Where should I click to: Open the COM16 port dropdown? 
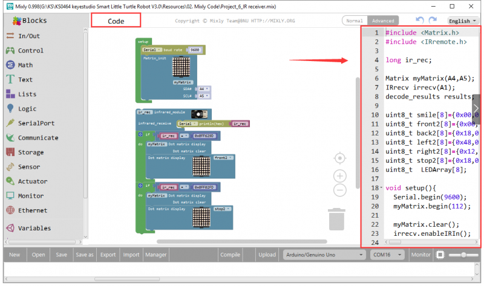tap(387, 255)
